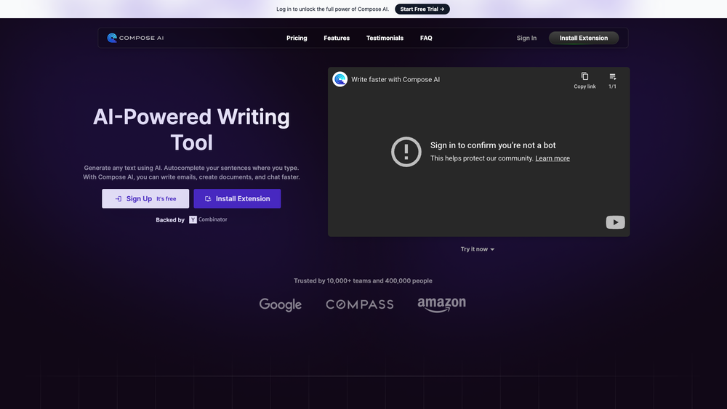The height and width of the screenshot is (409, 727).
Task: Click the Sign In link
Action: [526, 38]
